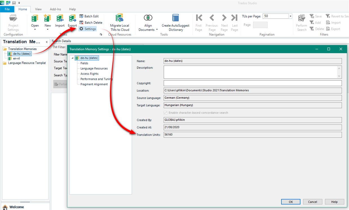Screen dimensions: 349x210
Task: Select Access Rights in settings tree
Action: pyautogui.click(x=89, y=74)
